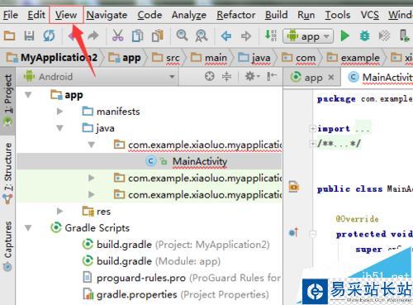
Task: Open the Code menu
Action: tap(150, 15)
